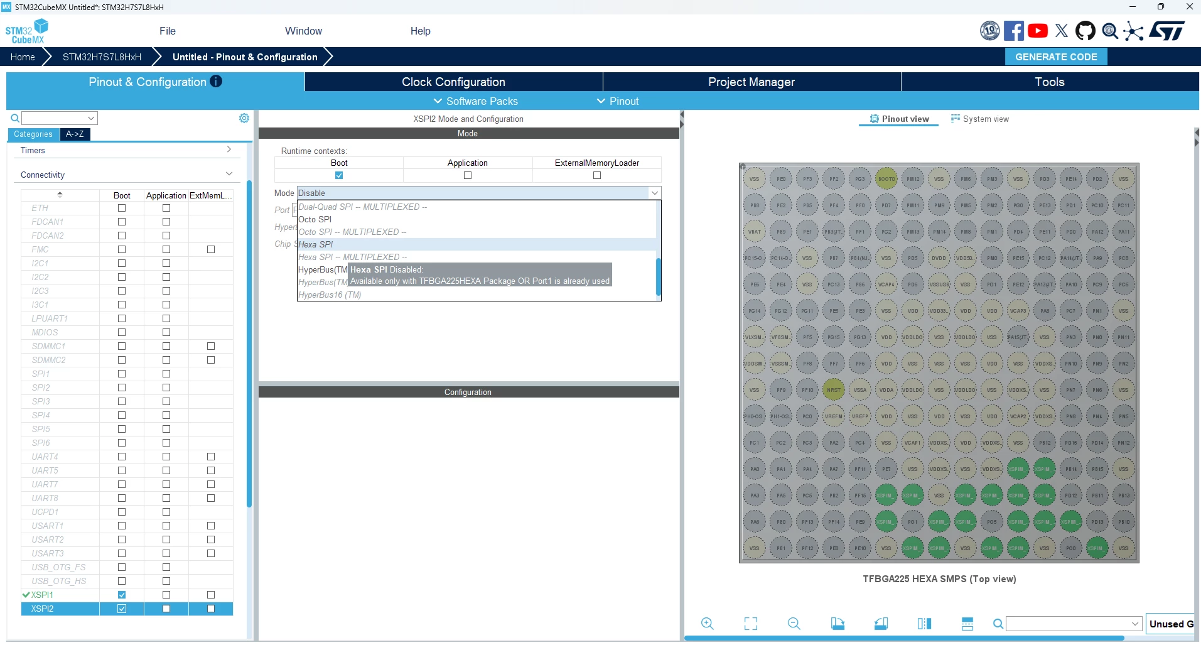The image size is (1201, 645).
Task: Select the Categories sorting tab
Action: pos(33,134)
